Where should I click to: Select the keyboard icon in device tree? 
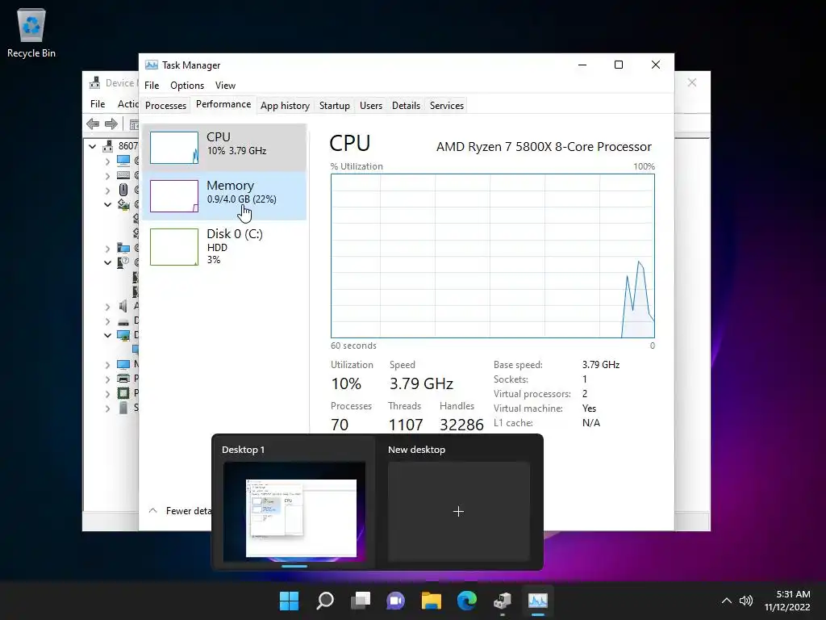point(123,175)
